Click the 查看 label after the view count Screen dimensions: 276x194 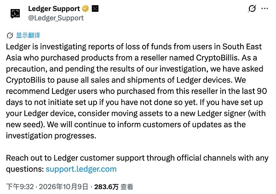(127, 187)
